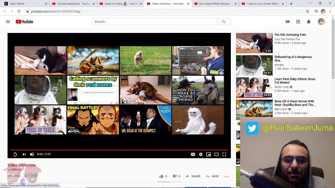Image resolution: width=335 pixels, height=188 pixels.
Task: Open the YouTube apps grid
Action: [298, 21]
